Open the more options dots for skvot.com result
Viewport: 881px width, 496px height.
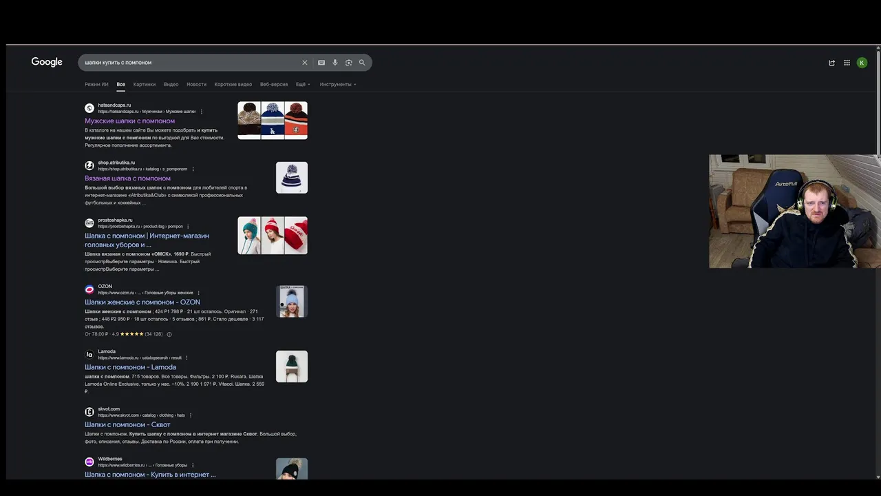[x=190, y=415]
